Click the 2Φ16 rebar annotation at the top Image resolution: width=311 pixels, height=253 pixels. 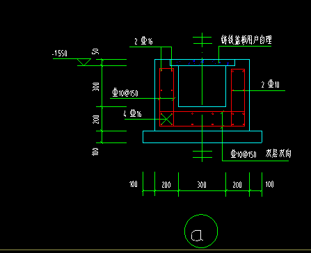(x=143, y=42)
